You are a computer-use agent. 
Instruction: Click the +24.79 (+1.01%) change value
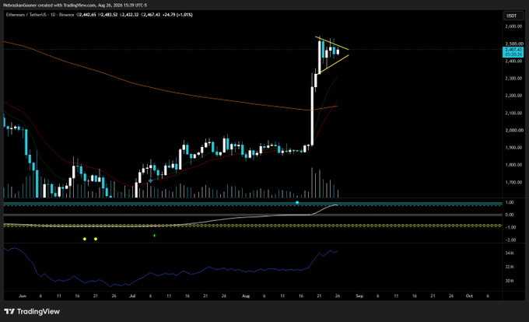(177, 15)
